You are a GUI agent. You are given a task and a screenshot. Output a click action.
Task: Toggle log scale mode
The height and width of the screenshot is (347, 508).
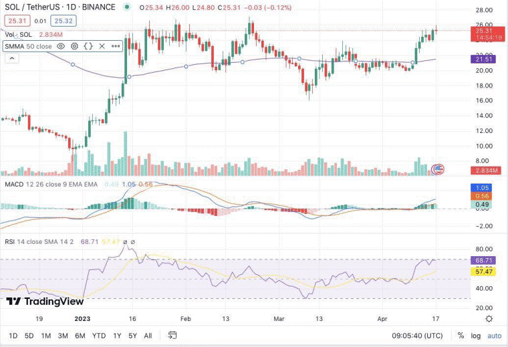[476, 336]
